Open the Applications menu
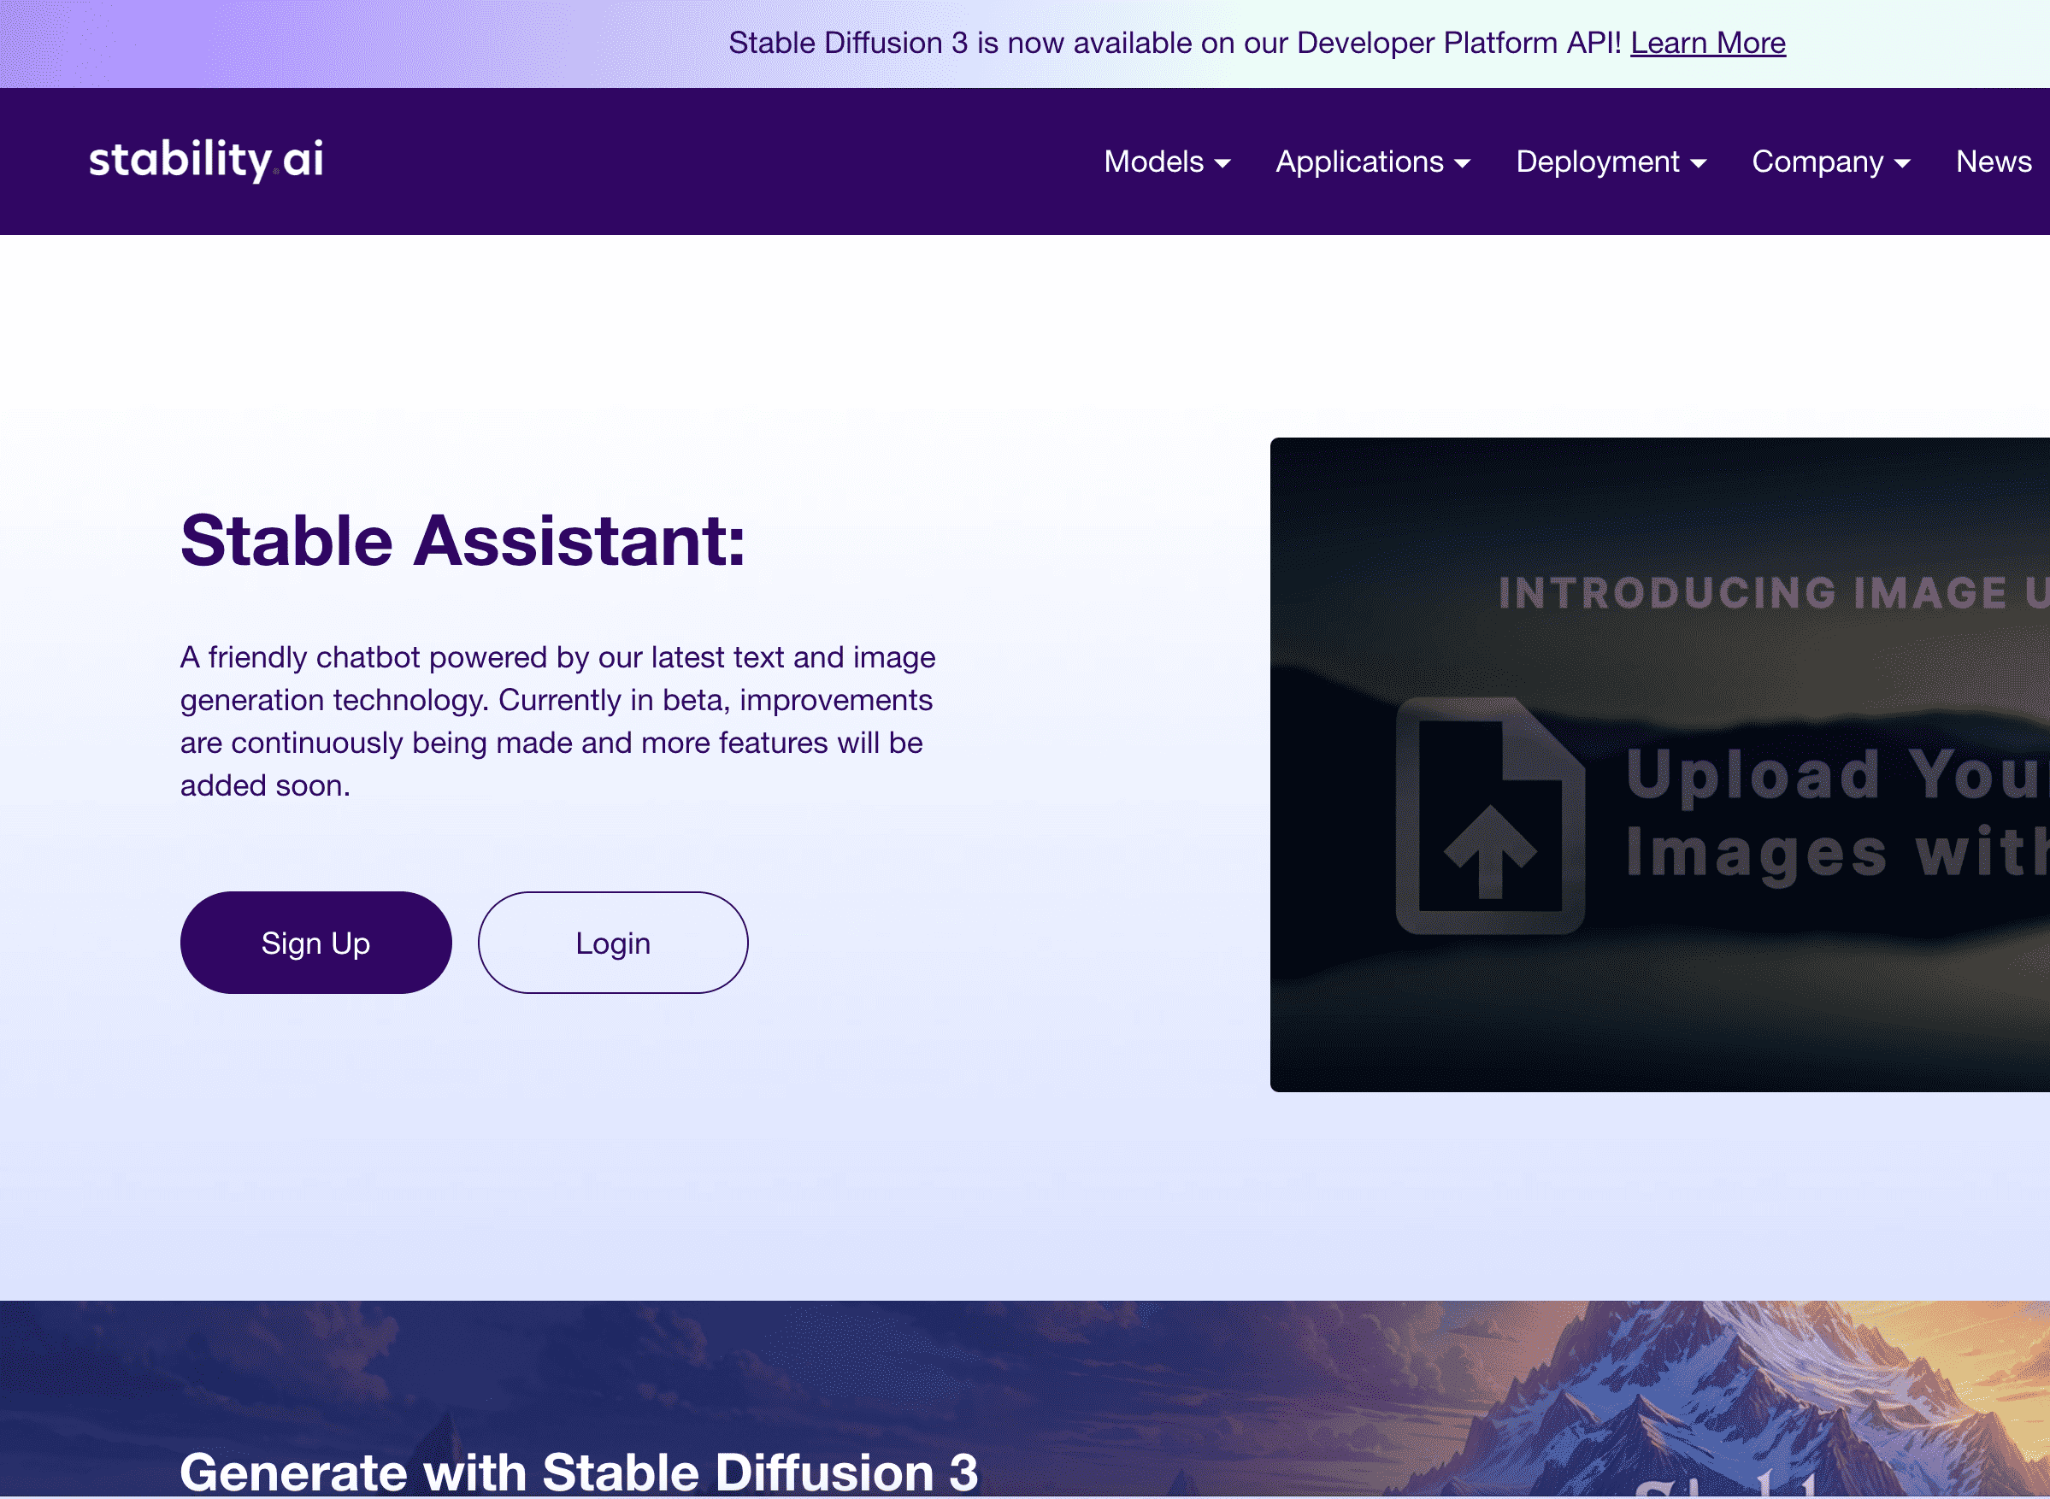The width and height of the screenshot is (2050, 1499). (1358, 162)
